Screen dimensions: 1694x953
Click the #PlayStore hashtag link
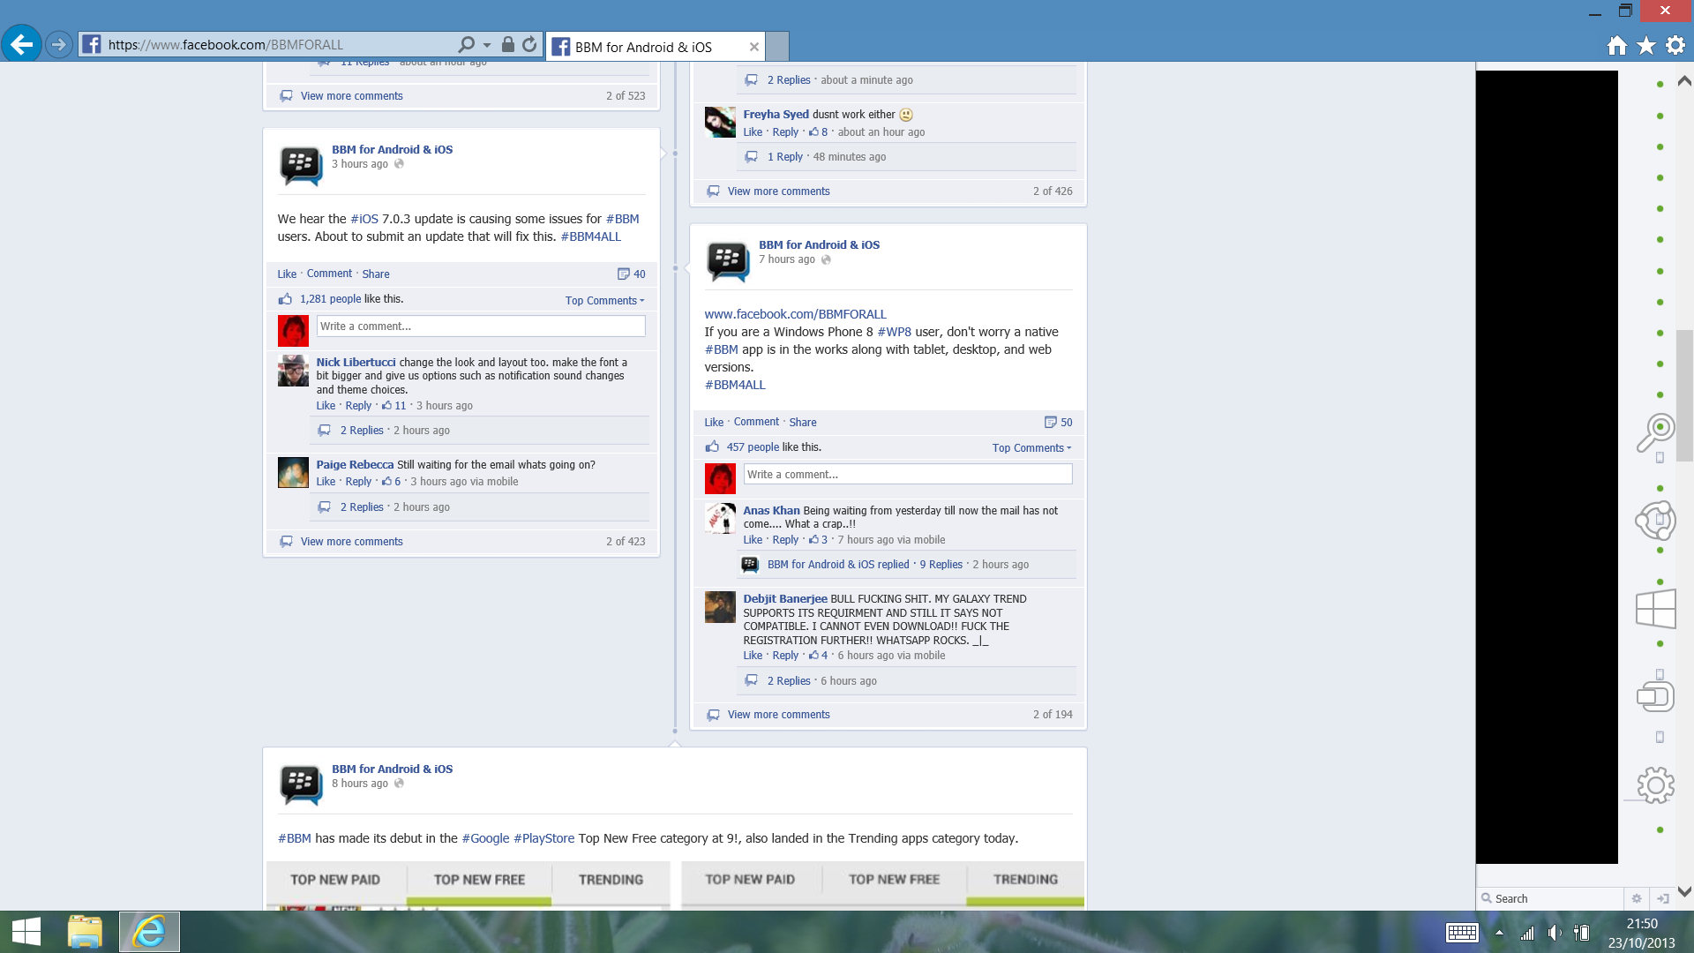click(543, 838)
